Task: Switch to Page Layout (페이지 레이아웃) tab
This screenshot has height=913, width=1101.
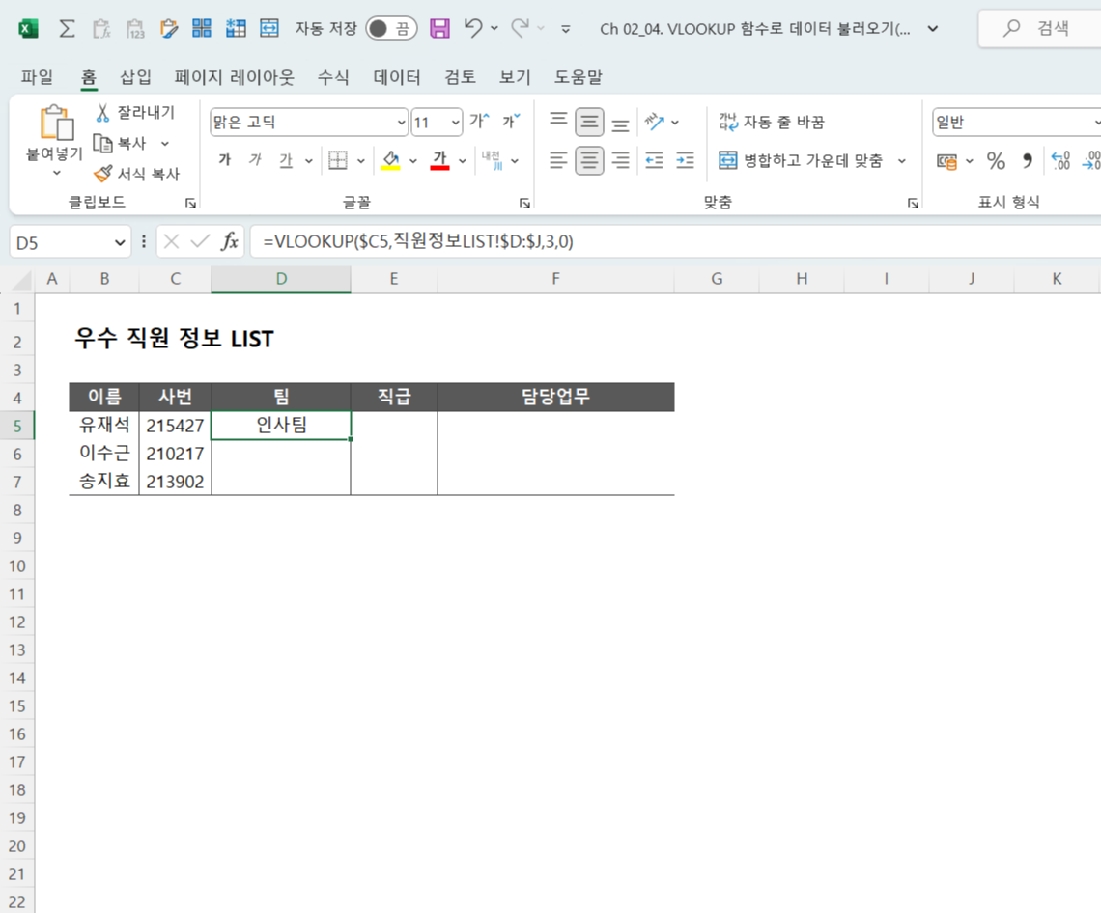Action: point(234,77)
